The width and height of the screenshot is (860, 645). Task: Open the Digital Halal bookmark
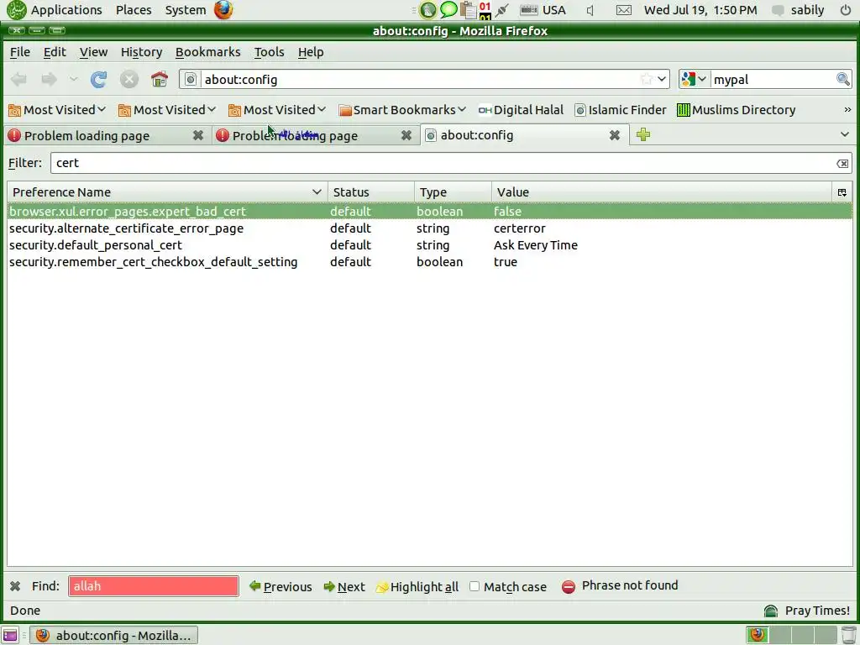point(521,110)
